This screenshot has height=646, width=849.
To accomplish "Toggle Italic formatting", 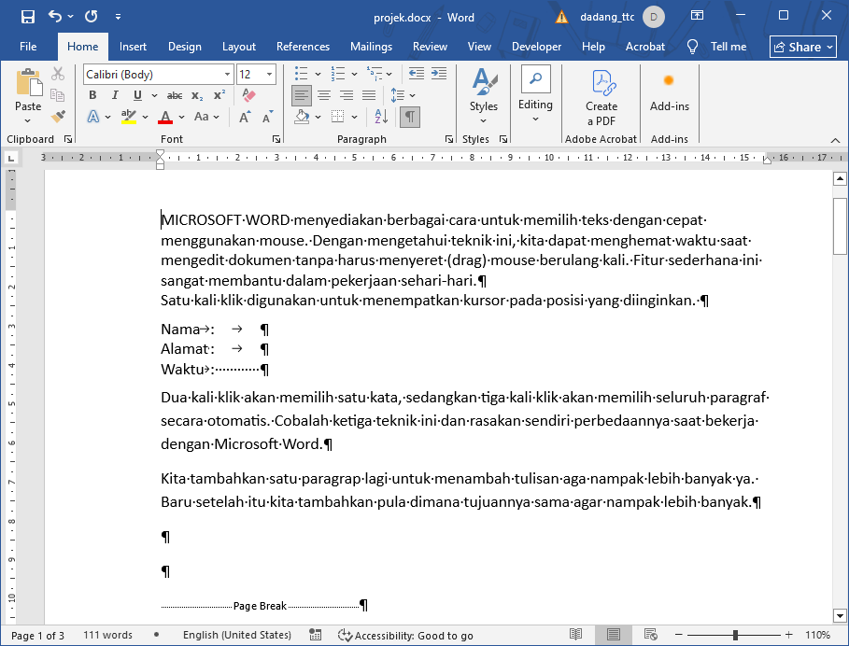I will pos(115,95).
